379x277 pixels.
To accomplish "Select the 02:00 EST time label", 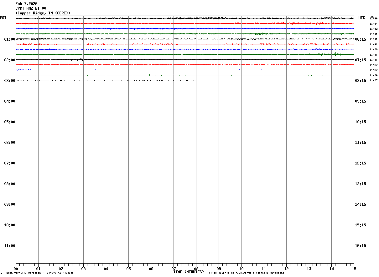I will coord(10,60).
